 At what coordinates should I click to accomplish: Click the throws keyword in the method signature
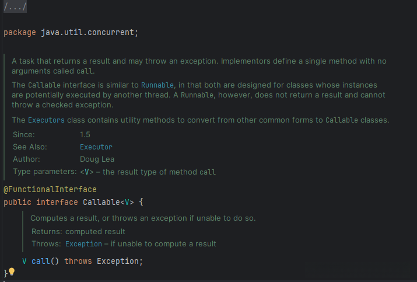[x=78, y=261]
